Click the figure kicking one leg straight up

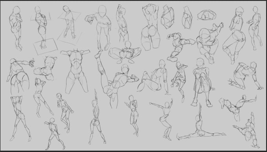[117, 79]
